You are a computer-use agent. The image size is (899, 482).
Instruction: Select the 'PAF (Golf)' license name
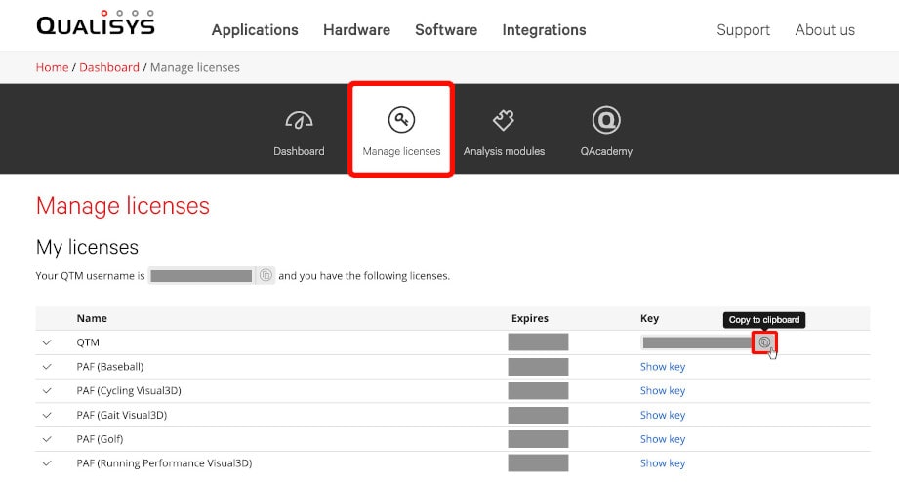tap(100, 439)
